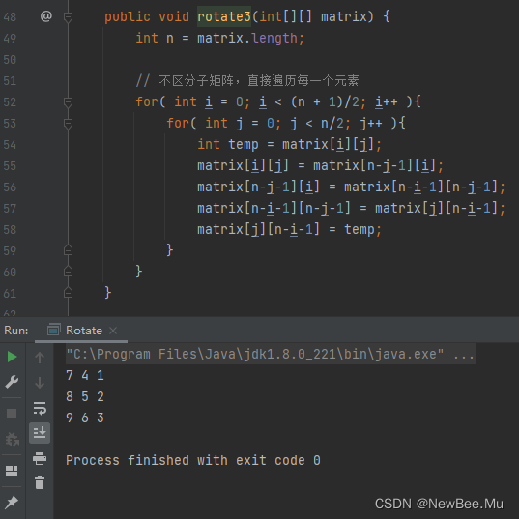Click line number 57 in gutter
Viewport: 519px width, 519px height.
point(10,209)
